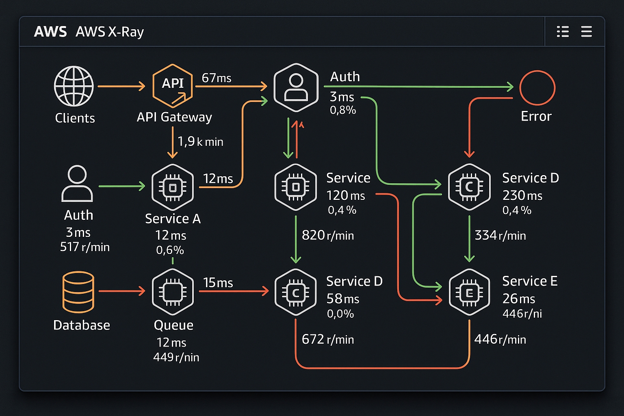Select the API Gateway label text
This screenshot has width=624, height=416.
click(x=174, y=117)
